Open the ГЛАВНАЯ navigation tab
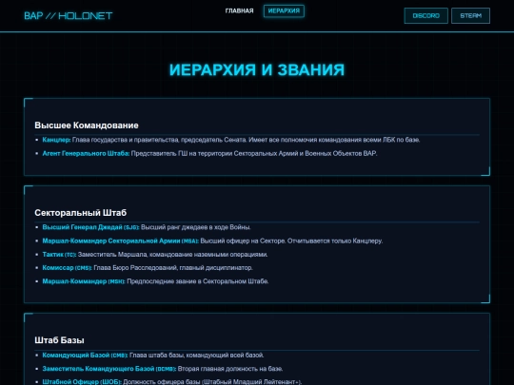 tap(239, 10)
